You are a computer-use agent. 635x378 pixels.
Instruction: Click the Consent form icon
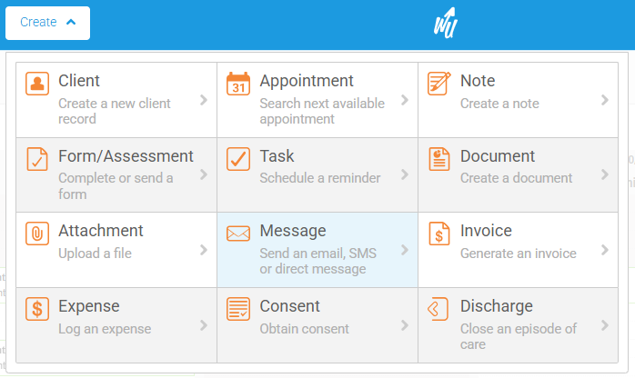pos(237,309)
